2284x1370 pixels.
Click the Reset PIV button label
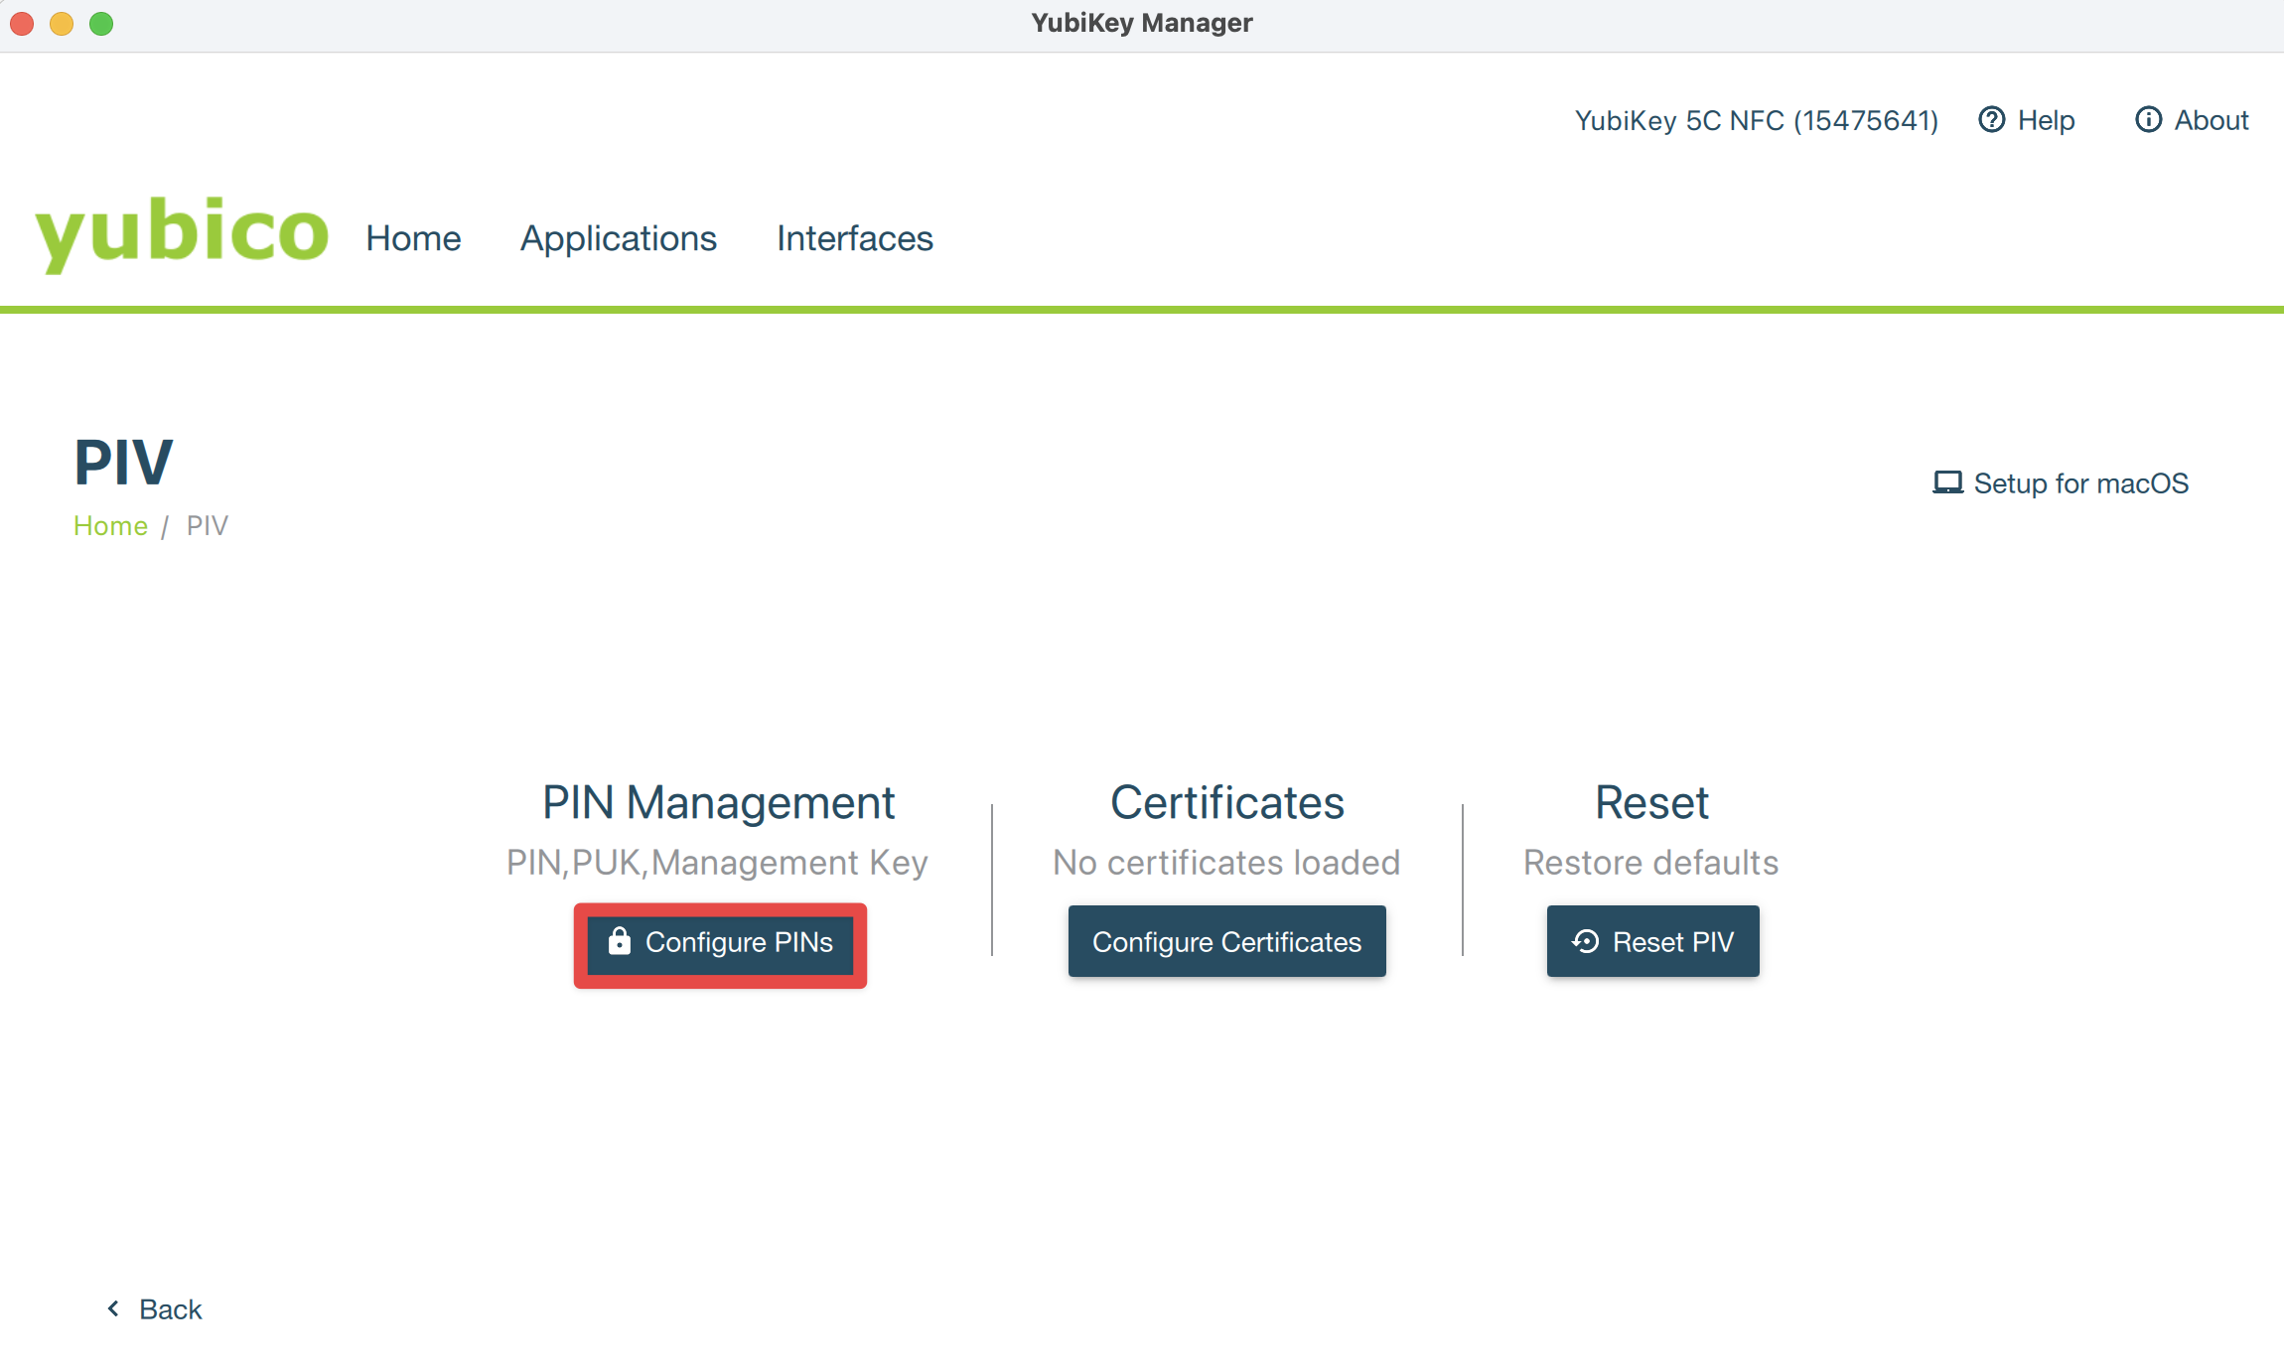tap(1673, 942)
